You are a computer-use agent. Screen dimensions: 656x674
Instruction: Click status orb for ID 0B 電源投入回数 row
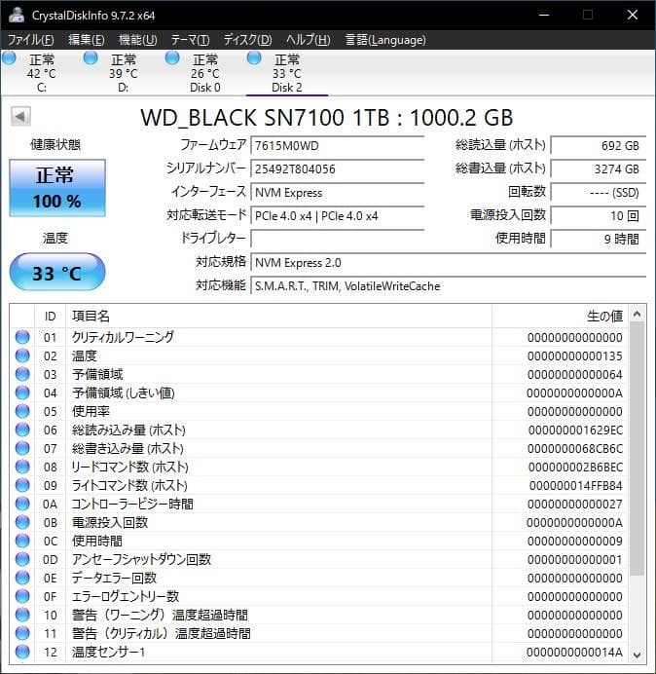point(22,522)
